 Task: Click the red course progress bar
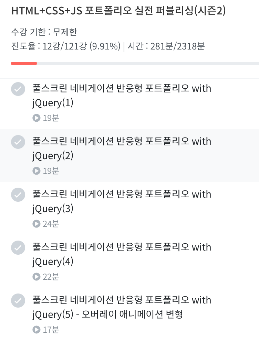click(x=24, y=63)
